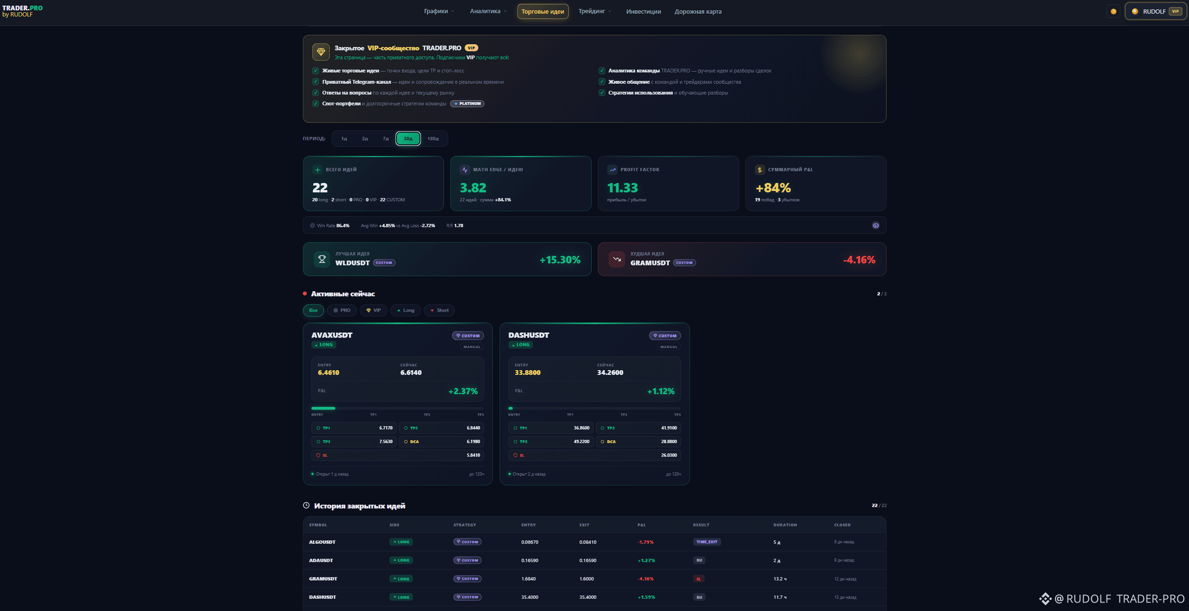Viewport: 1189px width, 611px height.
Task: Select the 7д period
Action: 386,139
